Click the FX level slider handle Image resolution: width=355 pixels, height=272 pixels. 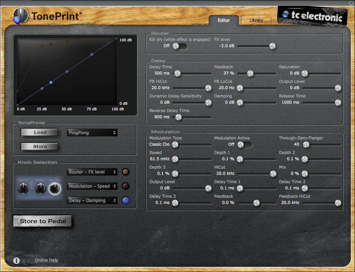pyautogui.click(x=272, y=45)
